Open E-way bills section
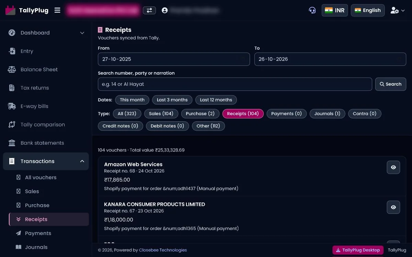 (x=46, y=106)
